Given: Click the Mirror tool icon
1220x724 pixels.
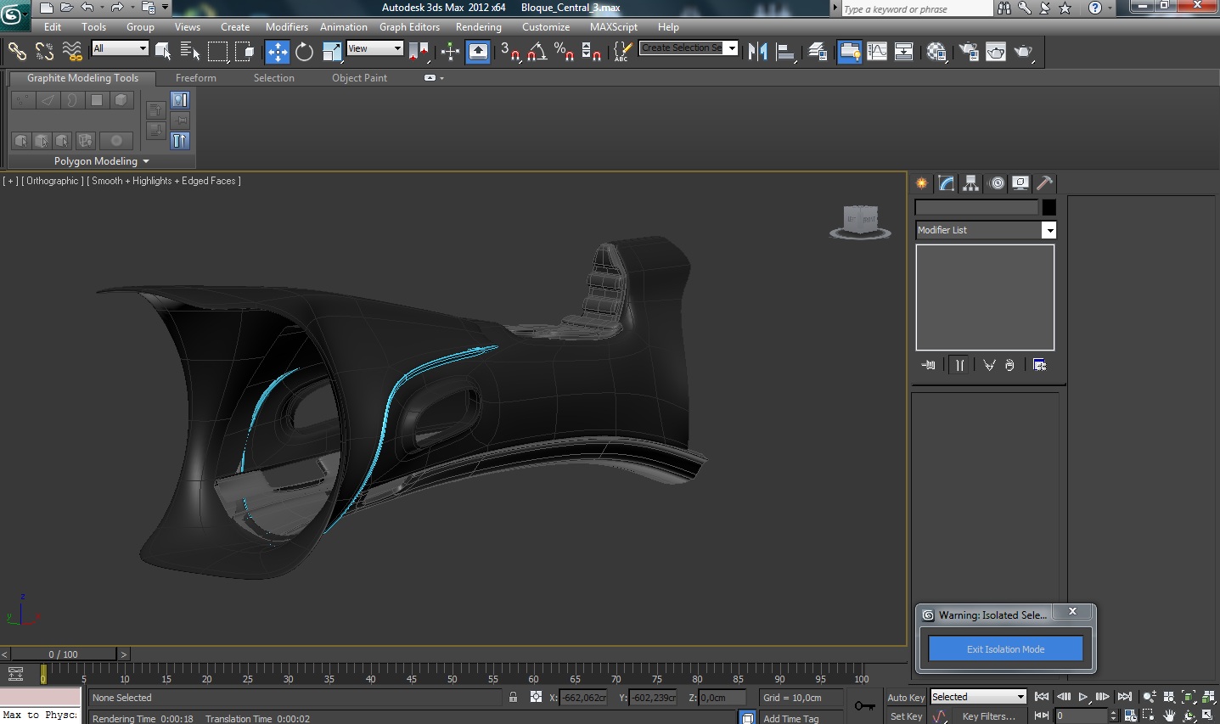Looking at the screenshot, I should coord(757,52).
